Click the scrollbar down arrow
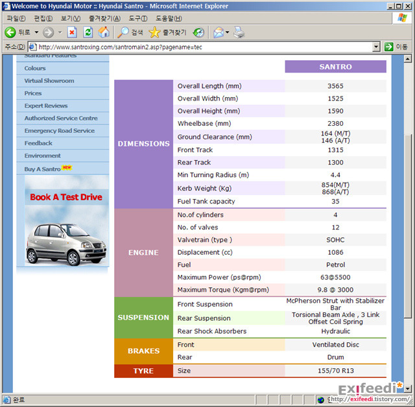This screenshot has width=415, height=407. click(x=408, y=388)
